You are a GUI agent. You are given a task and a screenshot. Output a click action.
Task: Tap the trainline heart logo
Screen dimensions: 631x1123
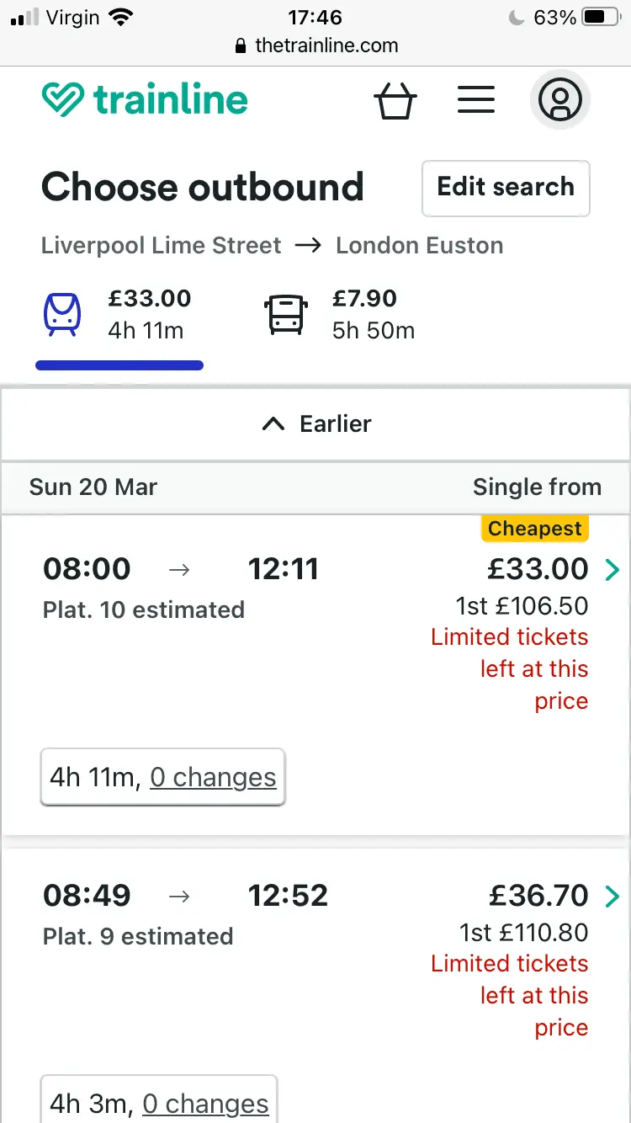pos(63,99)
